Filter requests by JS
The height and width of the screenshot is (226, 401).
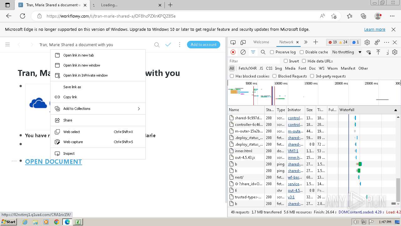pyautogui.click(x=261, y=68)
